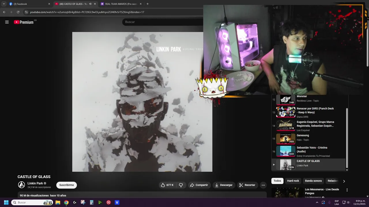Open Linkin Park channel avatar

pos(21,185)
